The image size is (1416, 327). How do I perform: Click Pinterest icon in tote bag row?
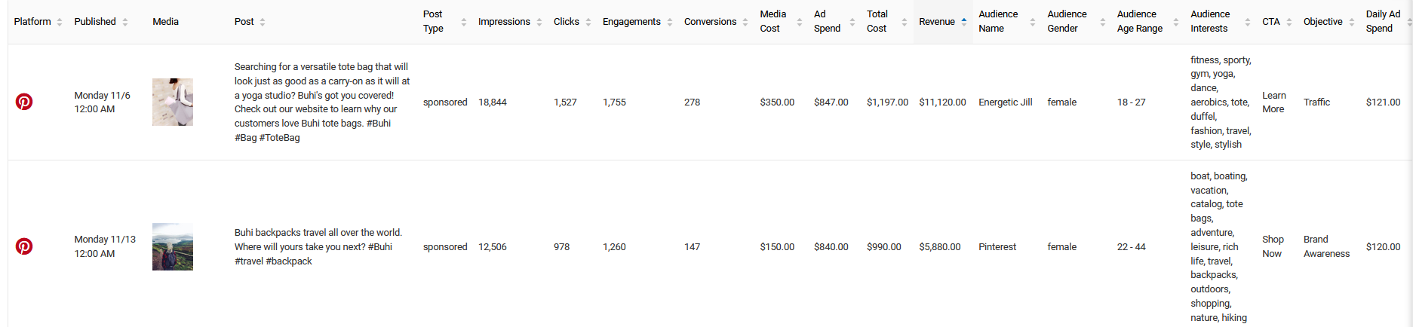coord(24,102)
